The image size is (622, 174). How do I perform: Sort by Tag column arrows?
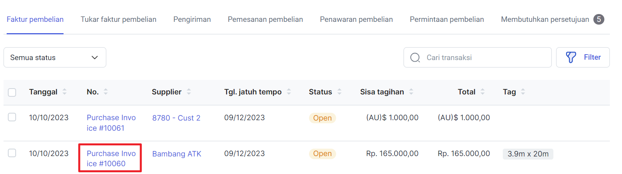pyautogui.click(x=523, y=92)
